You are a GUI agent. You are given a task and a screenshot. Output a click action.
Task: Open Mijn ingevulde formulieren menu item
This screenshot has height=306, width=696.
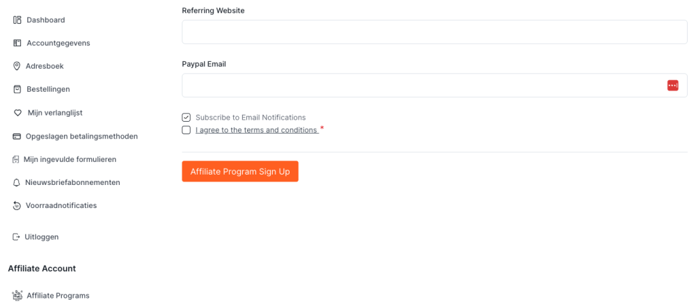(70, 159)
